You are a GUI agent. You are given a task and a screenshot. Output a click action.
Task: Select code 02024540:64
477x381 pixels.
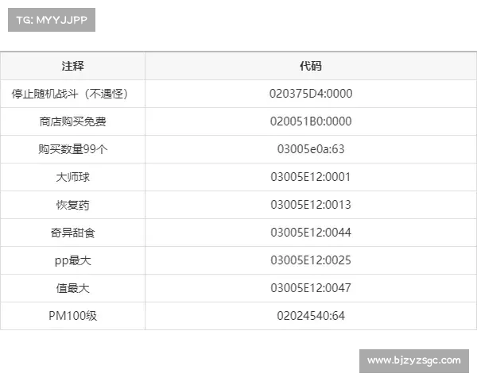pos(310,316)
